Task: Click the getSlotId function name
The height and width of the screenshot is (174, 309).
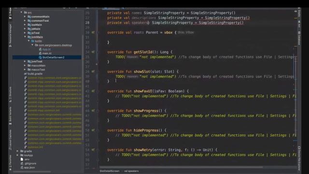Action: 143,52
